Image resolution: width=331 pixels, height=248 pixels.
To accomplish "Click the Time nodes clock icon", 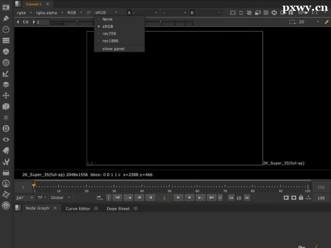I will click(x=6, y=29).
